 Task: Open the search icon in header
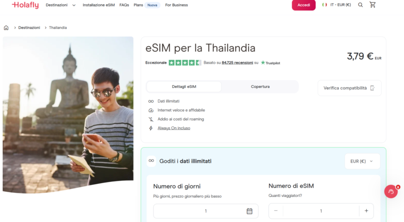360,5
